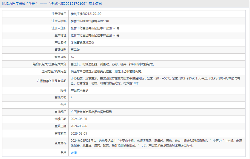The width and height of the screenshot is (250, 159).
Task: Click the 附件 row label
Action: pos(63,91)
